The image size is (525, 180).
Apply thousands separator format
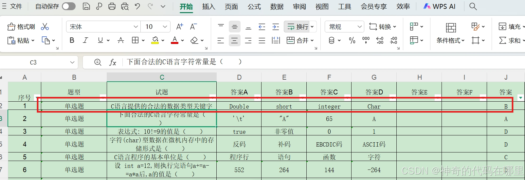click(x=366, y=40)
